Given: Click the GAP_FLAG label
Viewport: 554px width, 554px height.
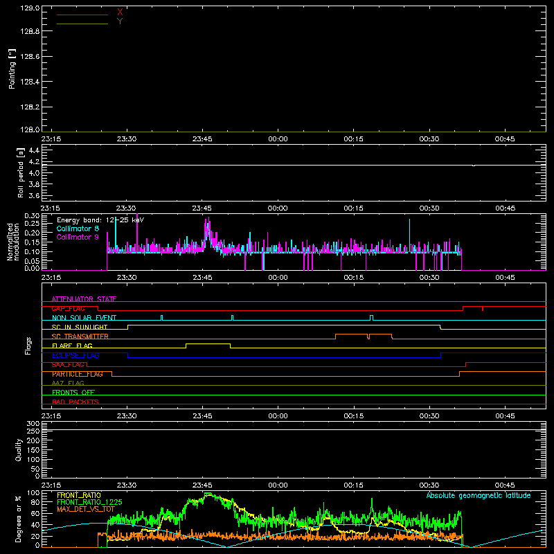Looking at the screenshot, I should click(68, 308).
